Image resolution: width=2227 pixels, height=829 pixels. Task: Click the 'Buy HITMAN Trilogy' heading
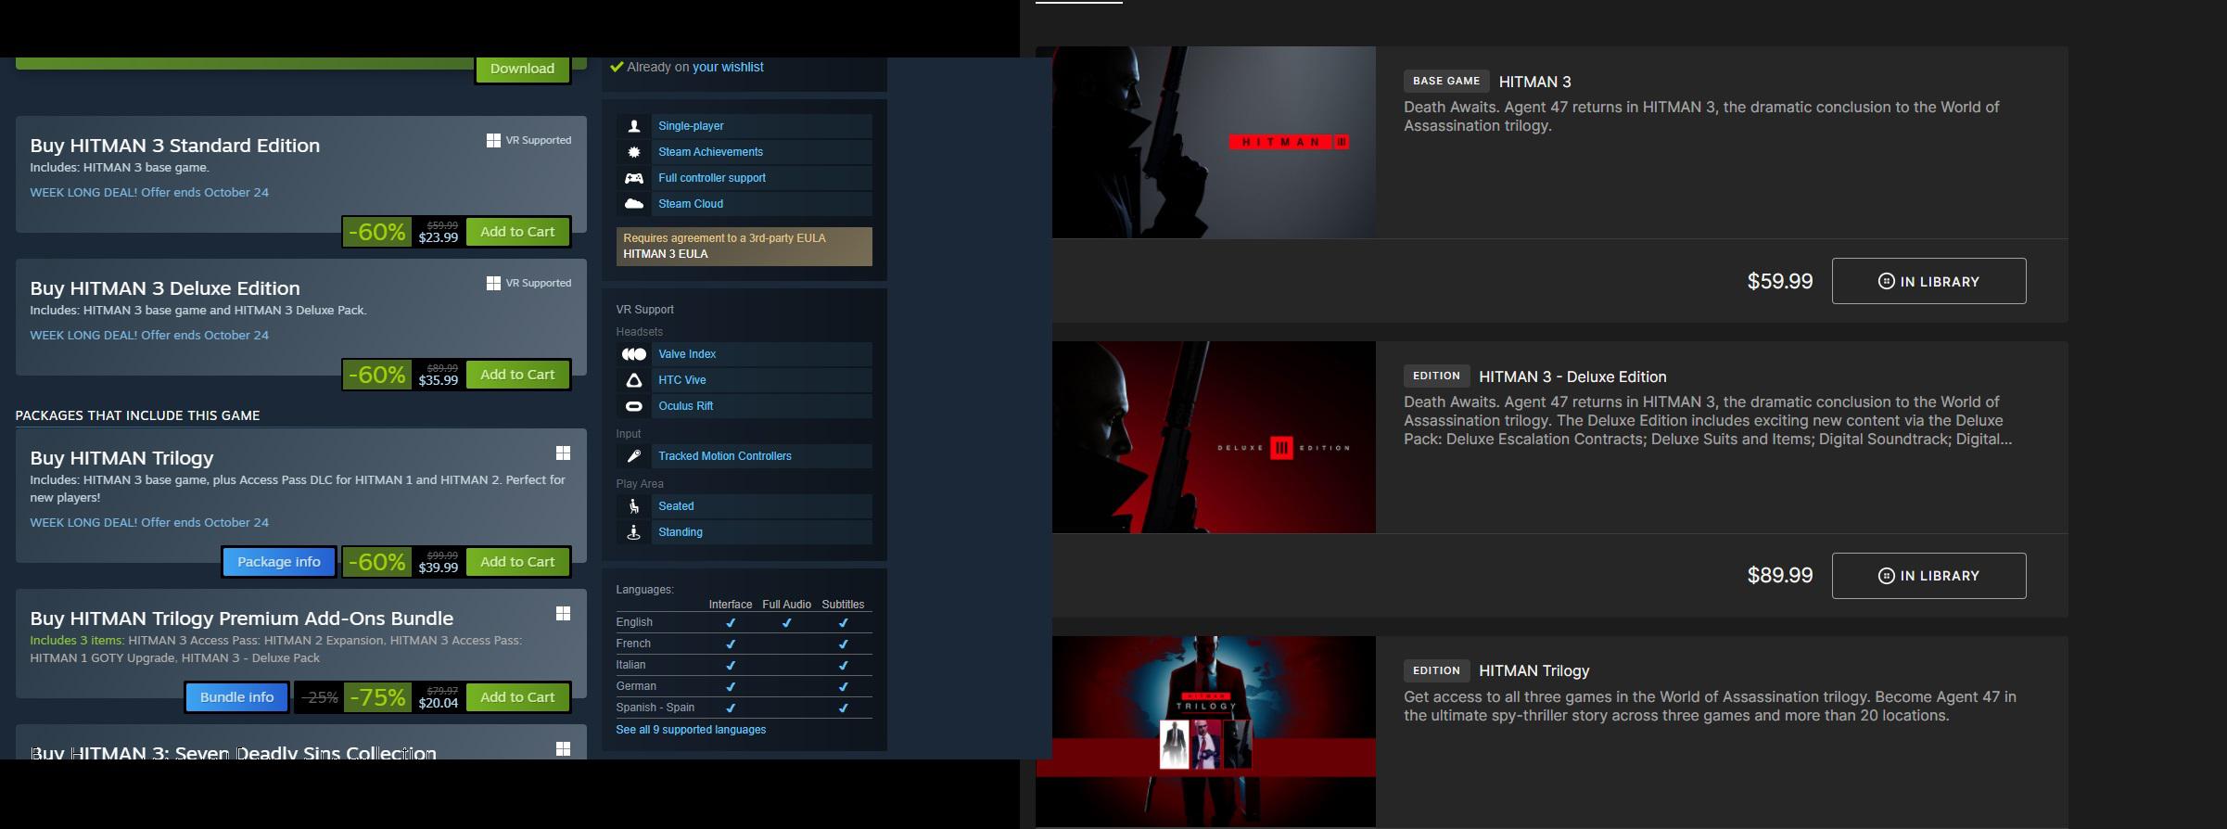coord(121,458)
